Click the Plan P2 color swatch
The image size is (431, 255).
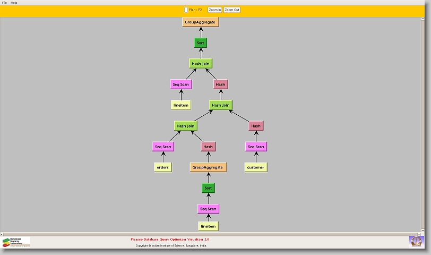[186, 10]
